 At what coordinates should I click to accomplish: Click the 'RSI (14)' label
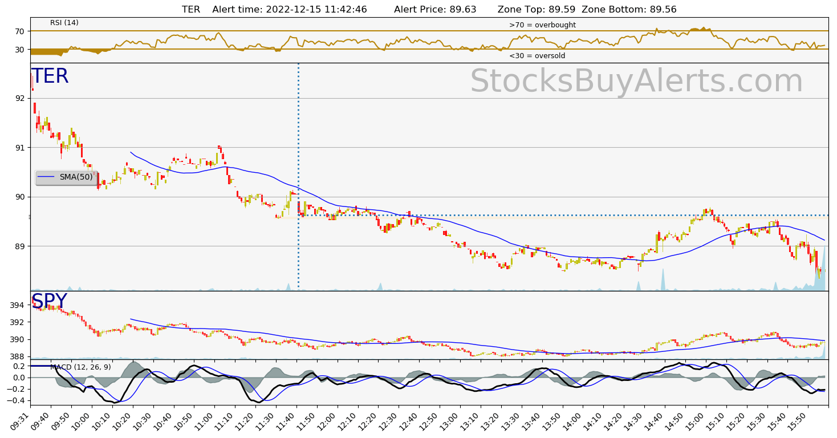pos(64,23)
